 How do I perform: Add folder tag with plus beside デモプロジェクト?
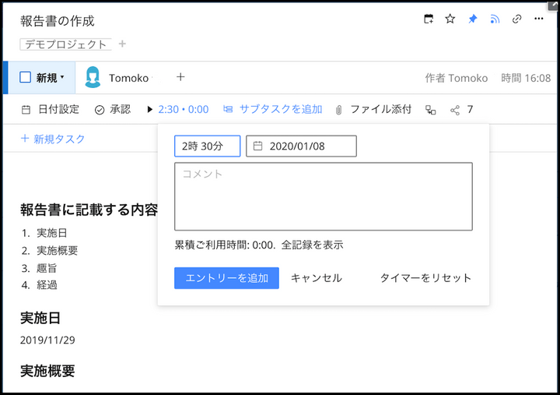coord(122,44)
